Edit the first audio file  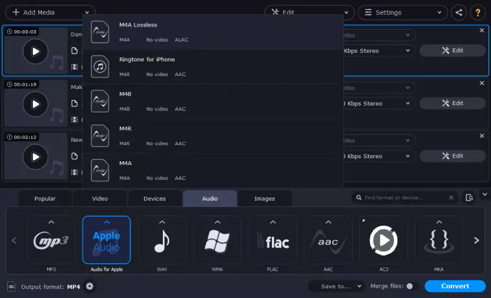452,50
